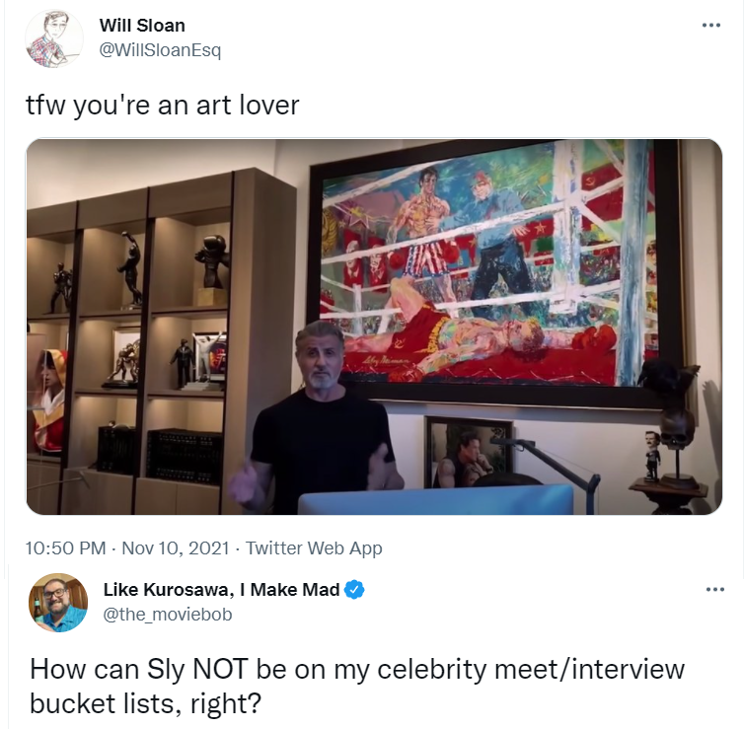Click the @WillSloanEsq handle
Image resolution: width=744 pixels, height=729 pixels.
pyautogui.click(x=160, y=49)
